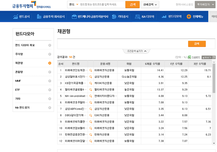Click magnifier icon for 멀티에셋글로벌4 row
The width and height of the screenshot is (217, 152).
pyautogui.click(x=91, y=90)
